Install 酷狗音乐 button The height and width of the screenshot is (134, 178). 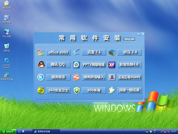[x=58, y=77]
